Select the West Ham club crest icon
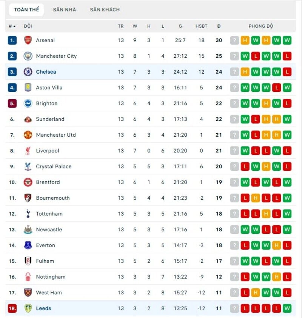Viewport: 302px width, 318px height. click(29, 292)
